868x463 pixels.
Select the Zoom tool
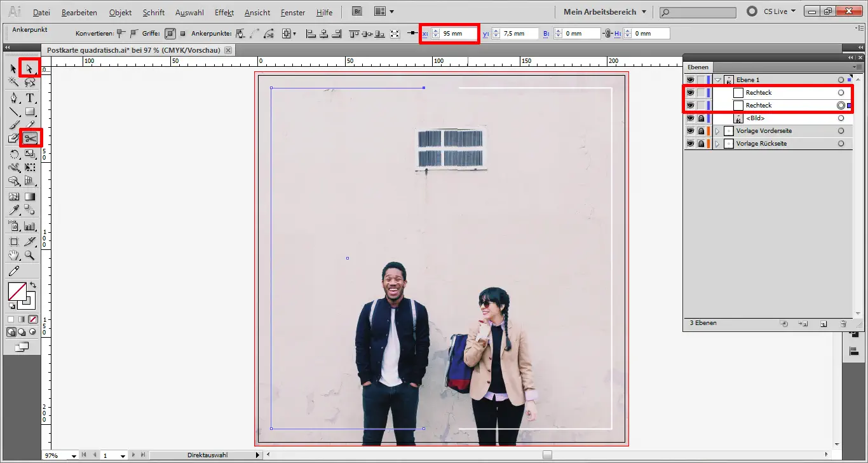click(x=30, y=256)
